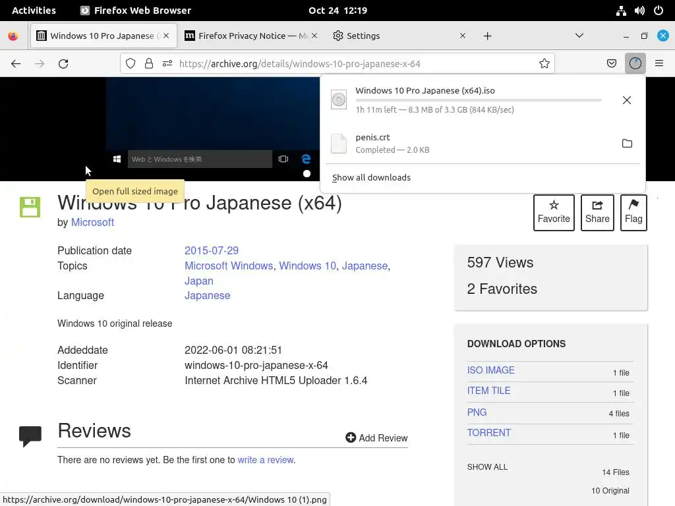Screen dimensions: 675x506
Task: Close the Settings tab
Action: 462,36
